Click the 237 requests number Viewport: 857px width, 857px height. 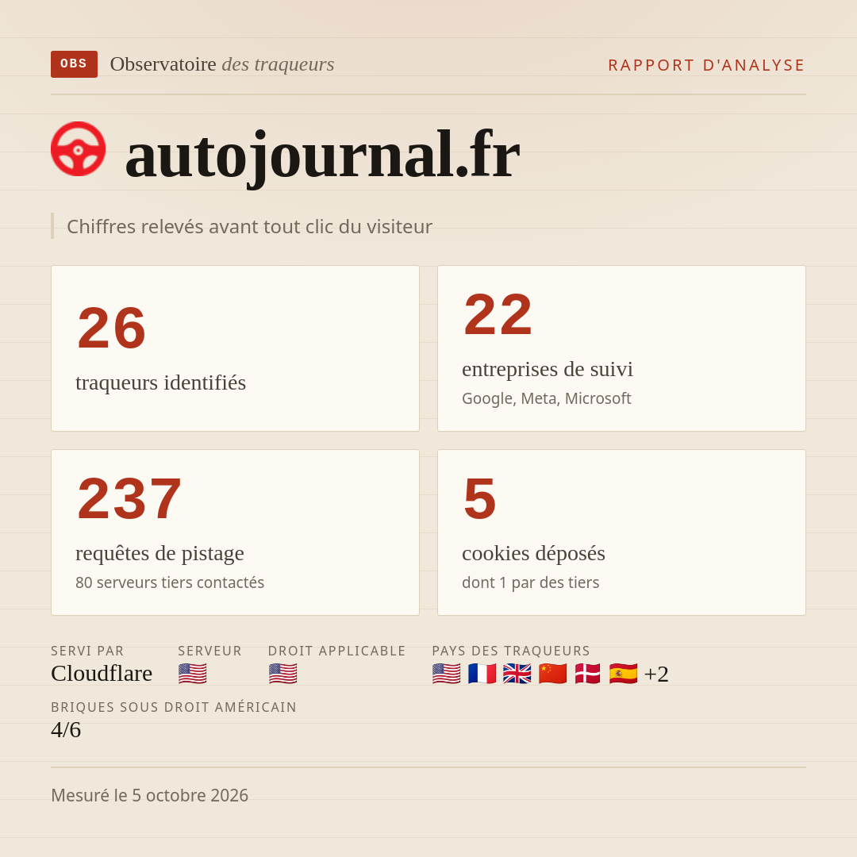[129, 499]
